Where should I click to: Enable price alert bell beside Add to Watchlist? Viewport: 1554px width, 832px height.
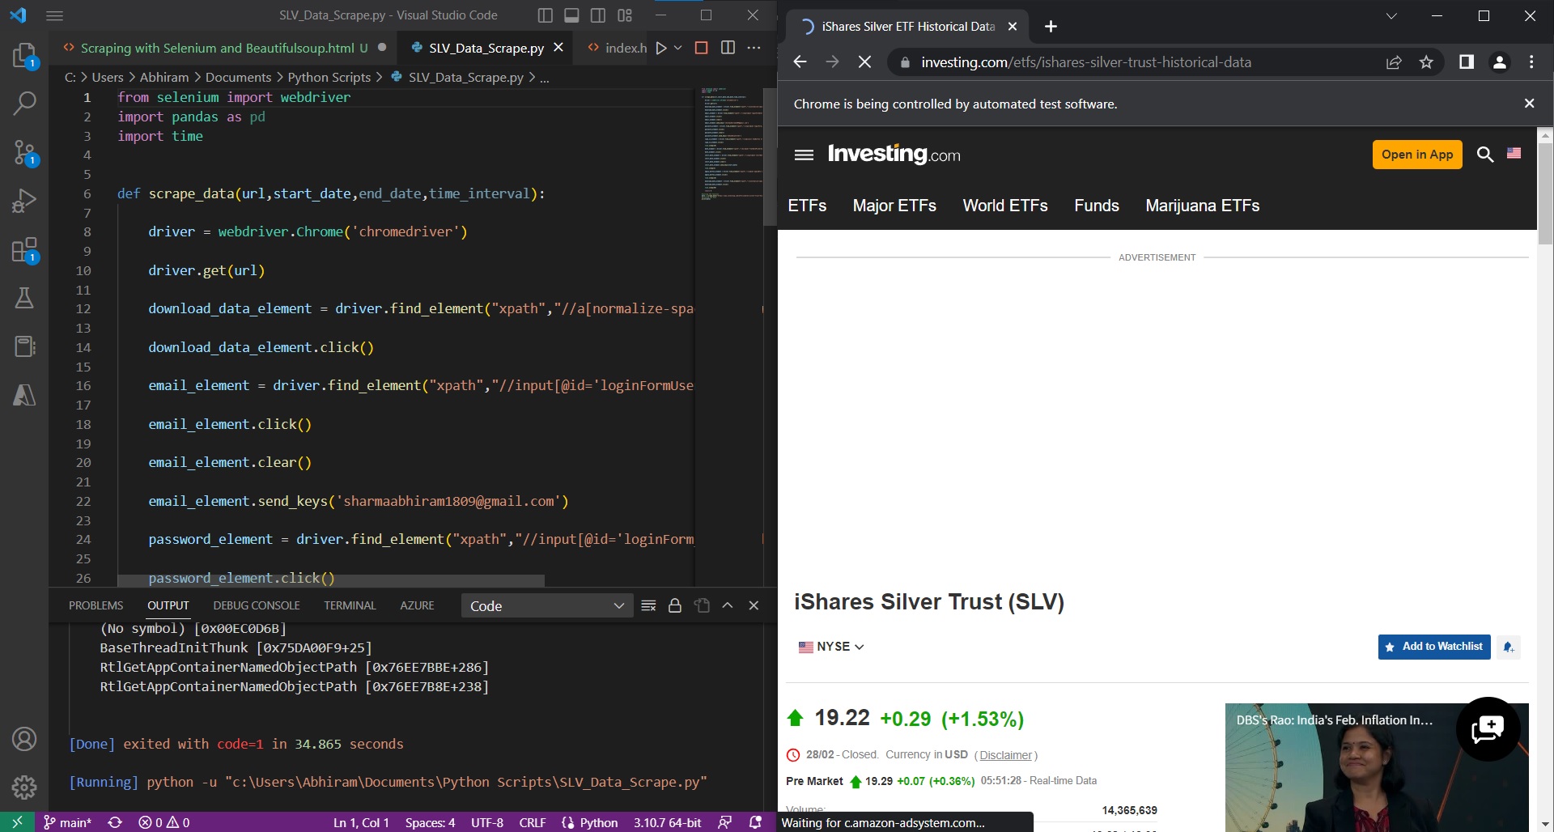[1508, 647]
